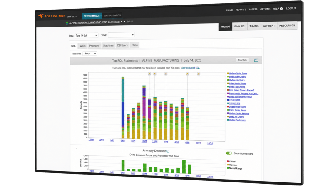Switch to the Virtualization tab
This screenshot has height=187, width=333.
coord(112,15)
